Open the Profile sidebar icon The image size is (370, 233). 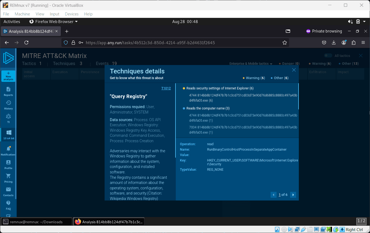point(8,164)
